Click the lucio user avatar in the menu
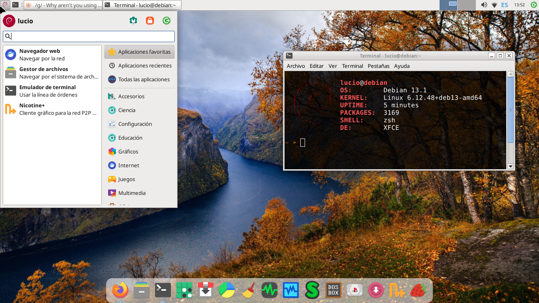539x303 pixels. click(x=9, y=21)
